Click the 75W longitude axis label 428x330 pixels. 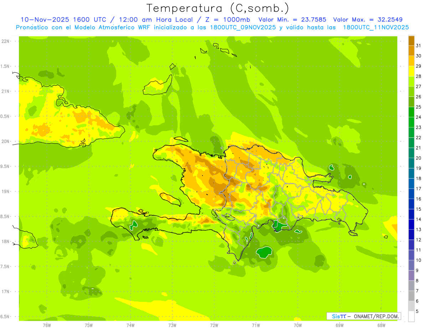coord(89,325)
